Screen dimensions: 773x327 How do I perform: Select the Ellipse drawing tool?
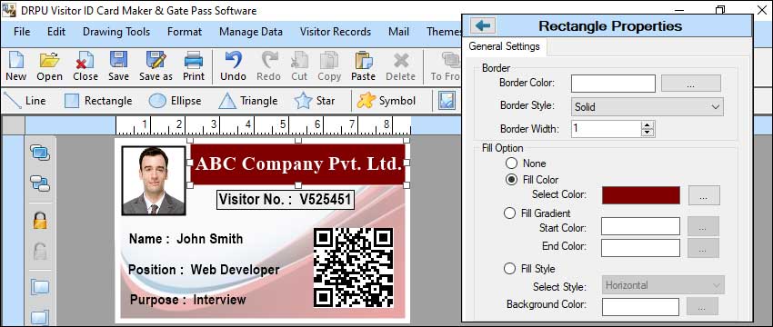pos(175,101)
